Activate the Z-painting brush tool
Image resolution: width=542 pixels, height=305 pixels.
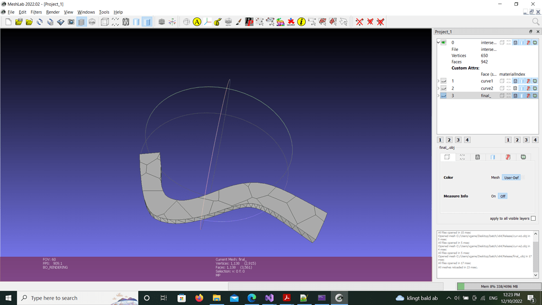tap(239, 22)
